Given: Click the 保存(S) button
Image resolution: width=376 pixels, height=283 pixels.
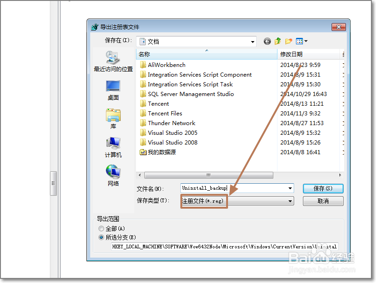Looking at the screenshot, I should point(323,188).
